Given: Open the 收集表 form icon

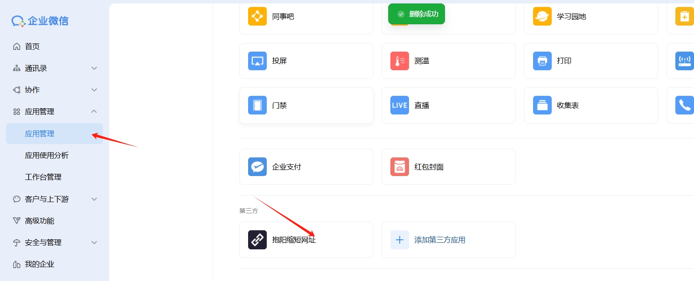Looking at the screenshot, I should 542,105.
